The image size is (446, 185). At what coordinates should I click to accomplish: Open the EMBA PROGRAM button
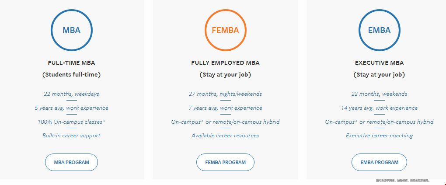(x=379, y=162)
